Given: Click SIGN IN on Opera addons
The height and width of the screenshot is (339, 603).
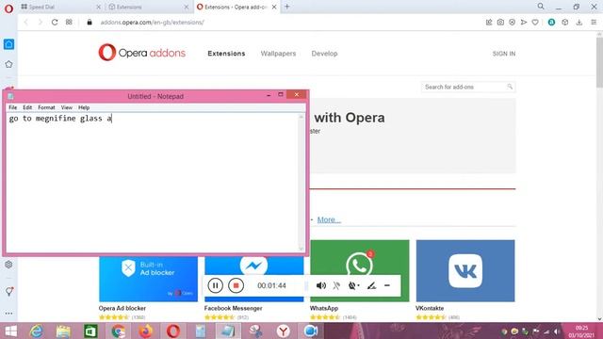Looking at the screenshot, I should [x=504, y=54].
